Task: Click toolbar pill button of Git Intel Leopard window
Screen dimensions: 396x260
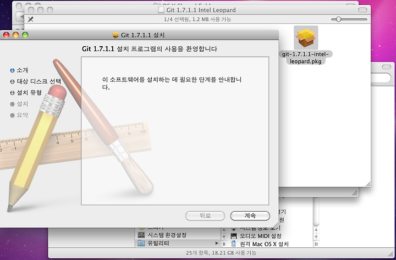Action: tap(362, 10)
